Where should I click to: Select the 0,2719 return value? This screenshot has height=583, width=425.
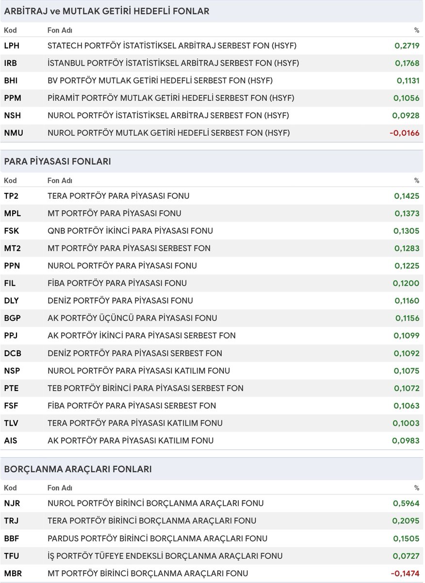click(407, 46)
